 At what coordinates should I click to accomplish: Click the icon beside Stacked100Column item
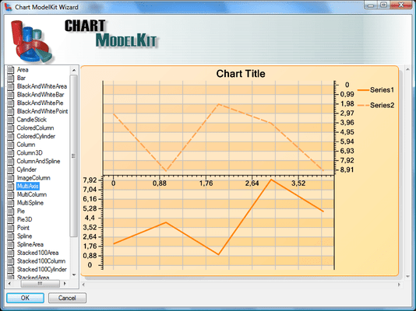pos(11,261)
